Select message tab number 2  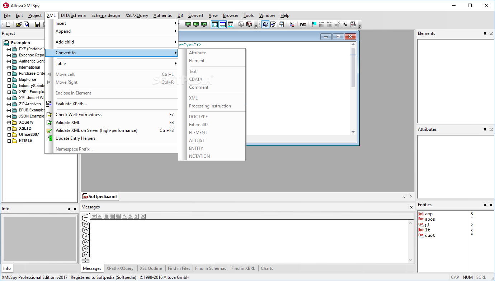coord(86,224)
